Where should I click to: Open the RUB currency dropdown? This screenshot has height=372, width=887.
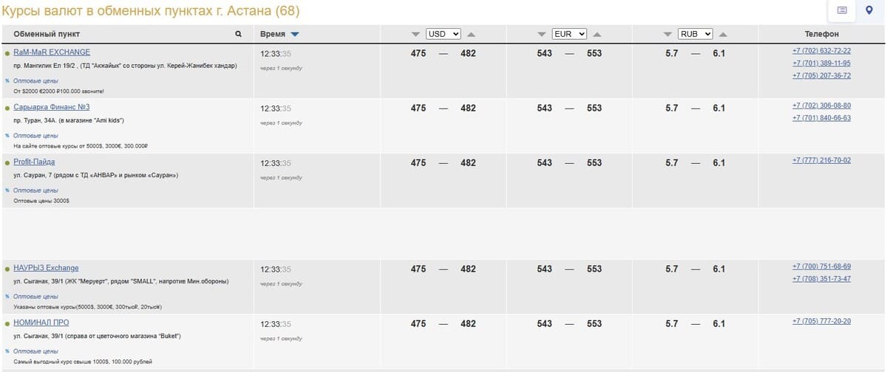[x=696, y=34]
